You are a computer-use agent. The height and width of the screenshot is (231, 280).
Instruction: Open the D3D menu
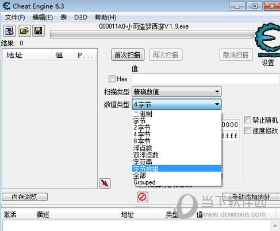[80, 17]
